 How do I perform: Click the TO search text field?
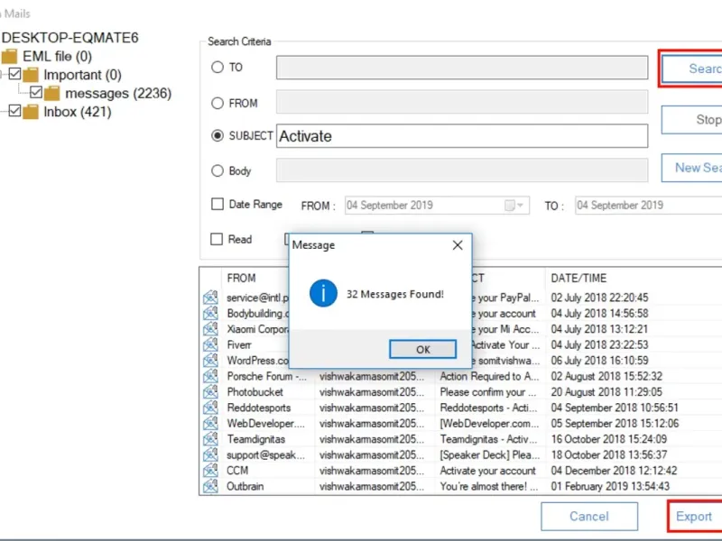462,68
